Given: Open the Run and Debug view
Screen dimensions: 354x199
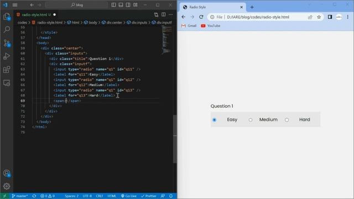Looking at the screenshot, I should pos(7,56).
